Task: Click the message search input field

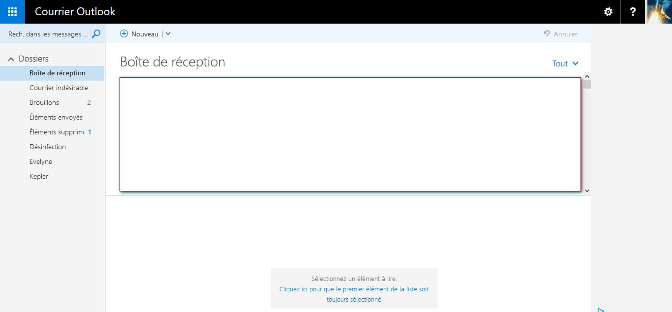Action: (x=48, y=34)
